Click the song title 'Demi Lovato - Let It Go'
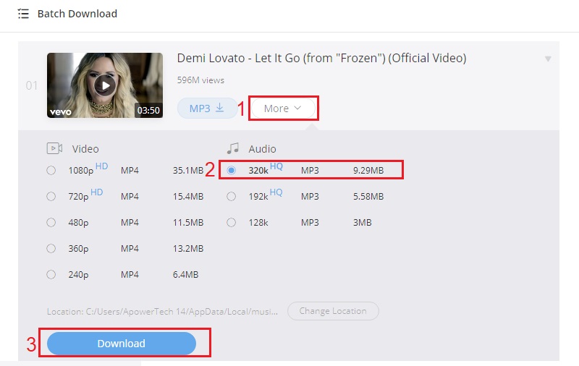The image size is (579, 366). point(321,58)
